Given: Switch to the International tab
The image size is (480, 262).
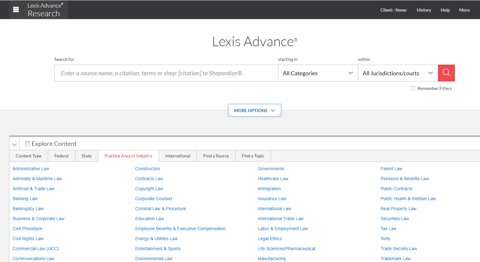Looking at the screenshot, I should coord(178,156).
